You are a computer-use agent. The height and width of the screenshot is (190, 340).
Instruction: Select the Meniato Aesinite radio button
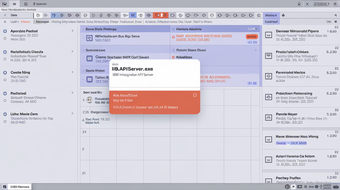(x=173, y=29)
